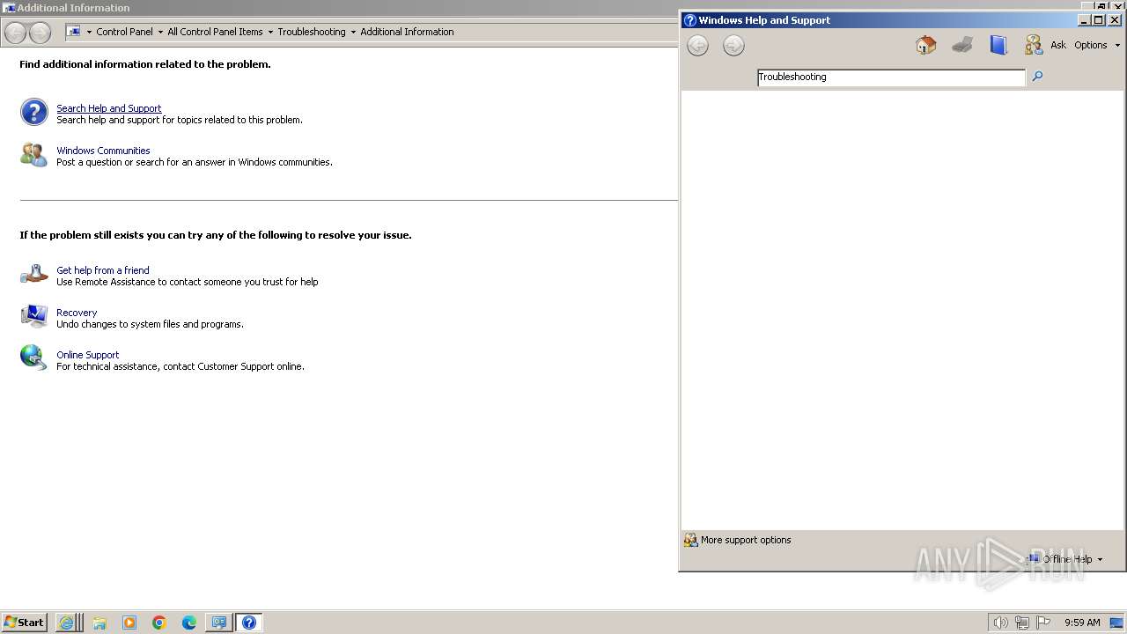Open Action Center flag icon

tap(1043, 623)
